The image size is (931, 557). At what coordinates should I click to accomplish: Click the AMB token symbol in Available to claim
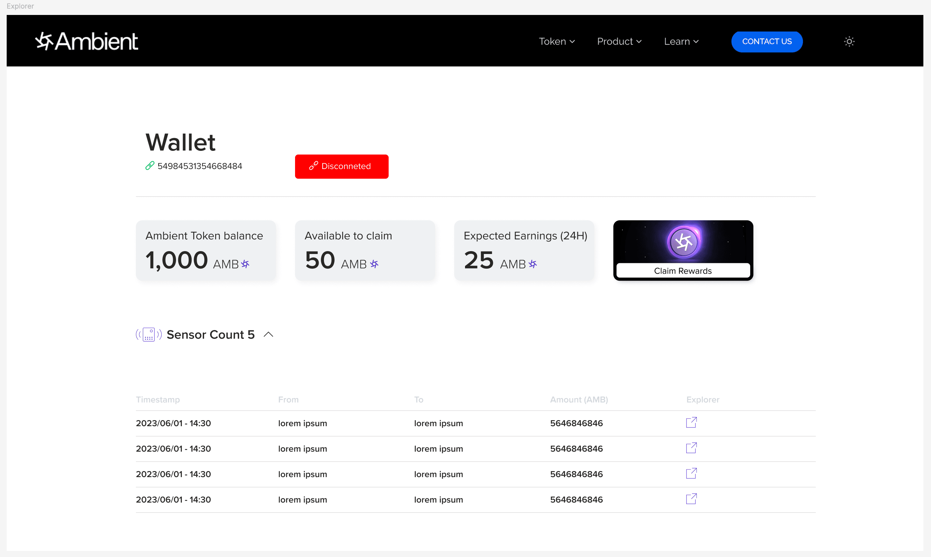point(375,263)
